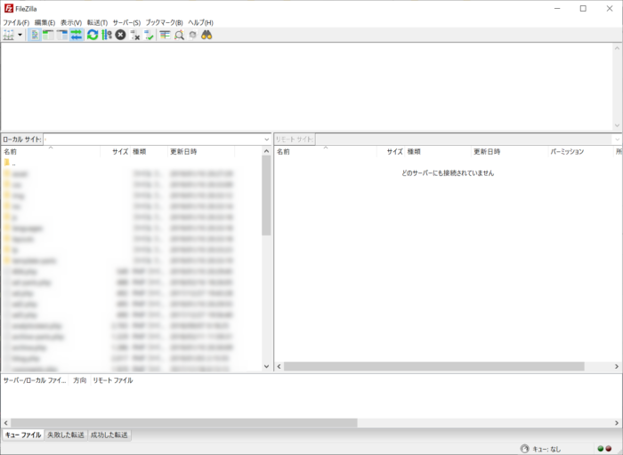This screenshot has height=455, width=623.
Task: Click the queue pane horizontal scrollbar
Action: coord(178,423)
